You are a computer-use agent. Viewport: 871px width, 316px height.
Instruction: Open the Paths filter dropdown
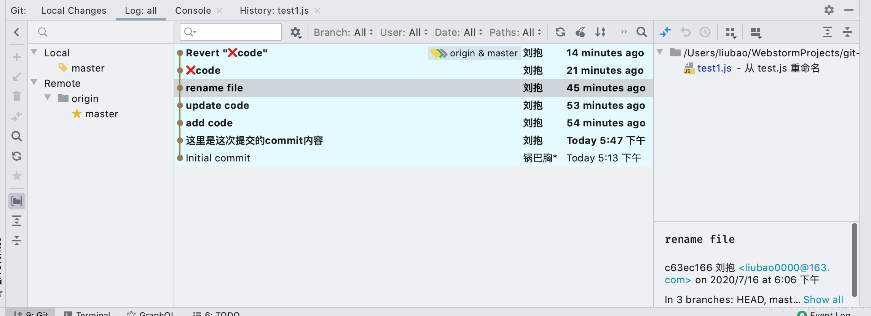coord(515,32)
